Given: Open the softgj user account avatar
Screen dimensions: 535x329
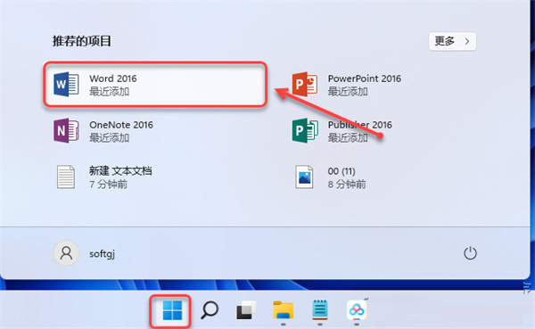Looking at the screenshot, I should tap(66, 253).
